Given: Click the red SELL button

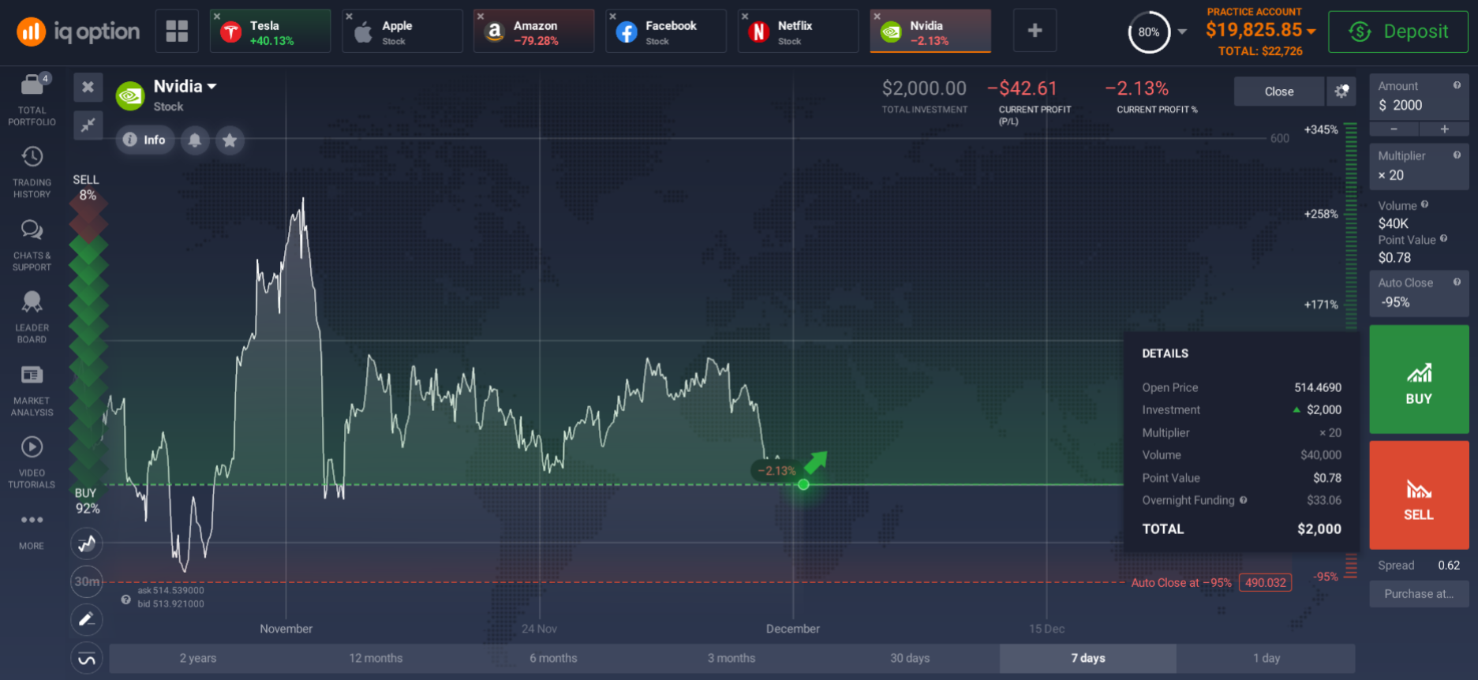Looking at the screenshot, I should pos(1419,495).
